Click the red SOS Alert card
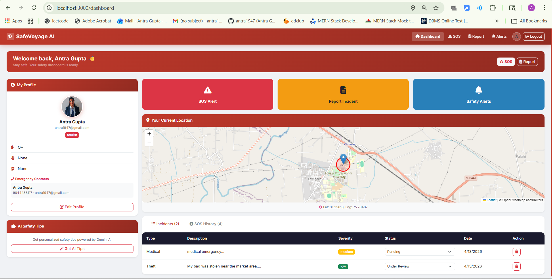The height and width of the screenshot is (279, 552). click(x=207, y=94)
